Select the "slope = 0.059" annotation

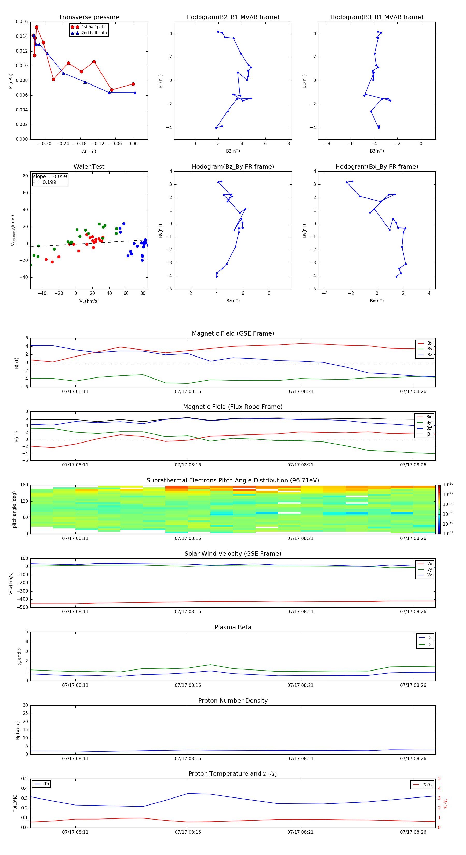click(x=50, y=177)
